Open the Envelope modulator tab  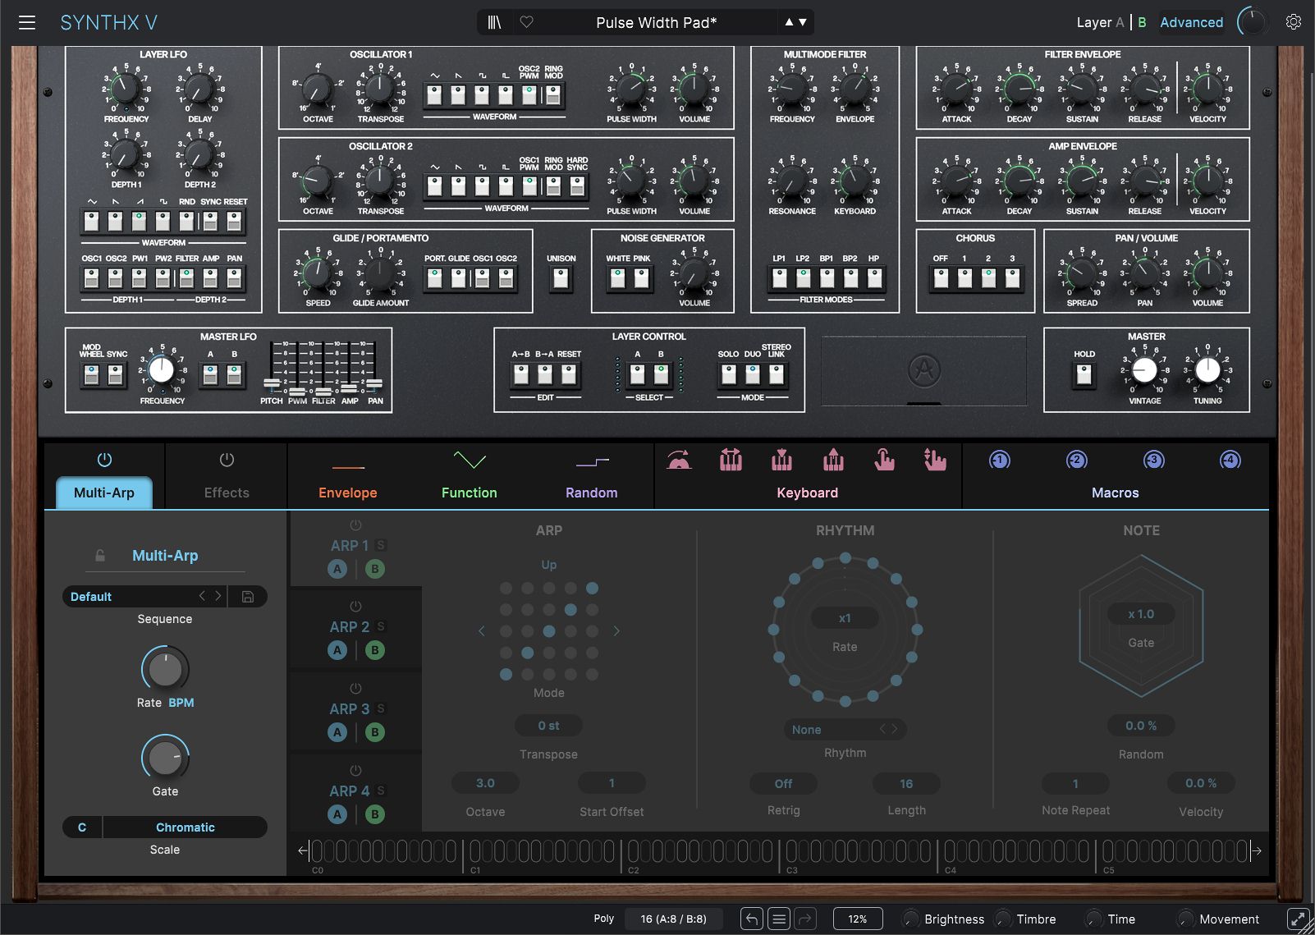click(348, 493)
